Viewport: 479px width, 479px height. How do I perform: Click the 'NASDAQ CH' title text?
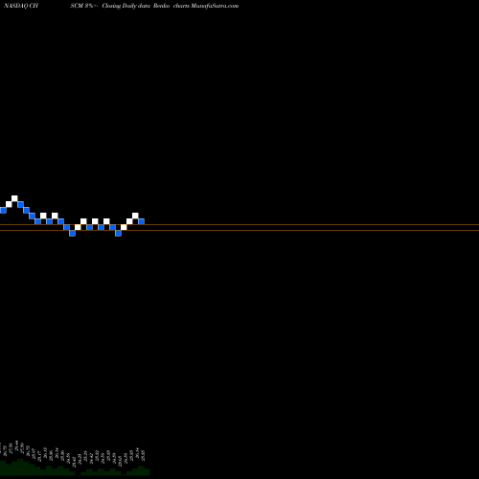point(21,6)
